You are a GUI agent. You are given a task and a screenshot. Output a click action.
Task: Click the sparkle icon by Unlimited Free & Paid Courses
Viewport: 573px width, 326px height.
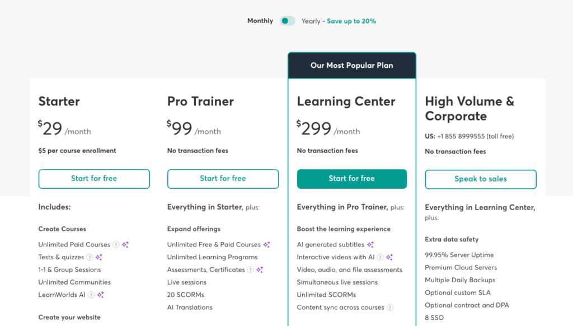coord(266,245)
